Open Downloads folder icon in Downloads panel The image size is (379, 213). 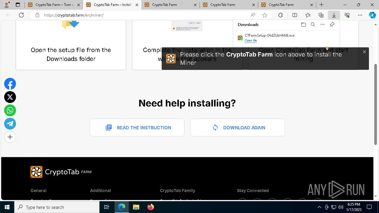(x=303, y=25)
